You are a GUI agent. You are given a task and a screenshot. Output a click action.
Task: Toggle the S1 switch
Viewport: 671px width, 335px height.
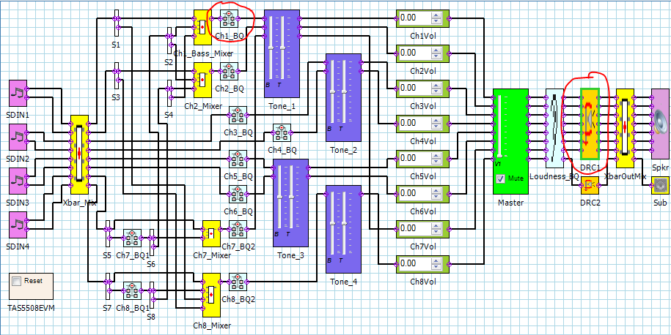pyautogui.click(x=117, y=23)
